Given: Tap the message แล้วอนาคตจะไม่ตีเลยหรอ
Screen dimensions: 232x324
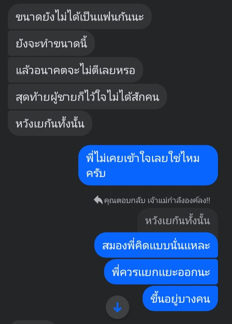Looking at the screenshot, I should click(x=75, y=70).
